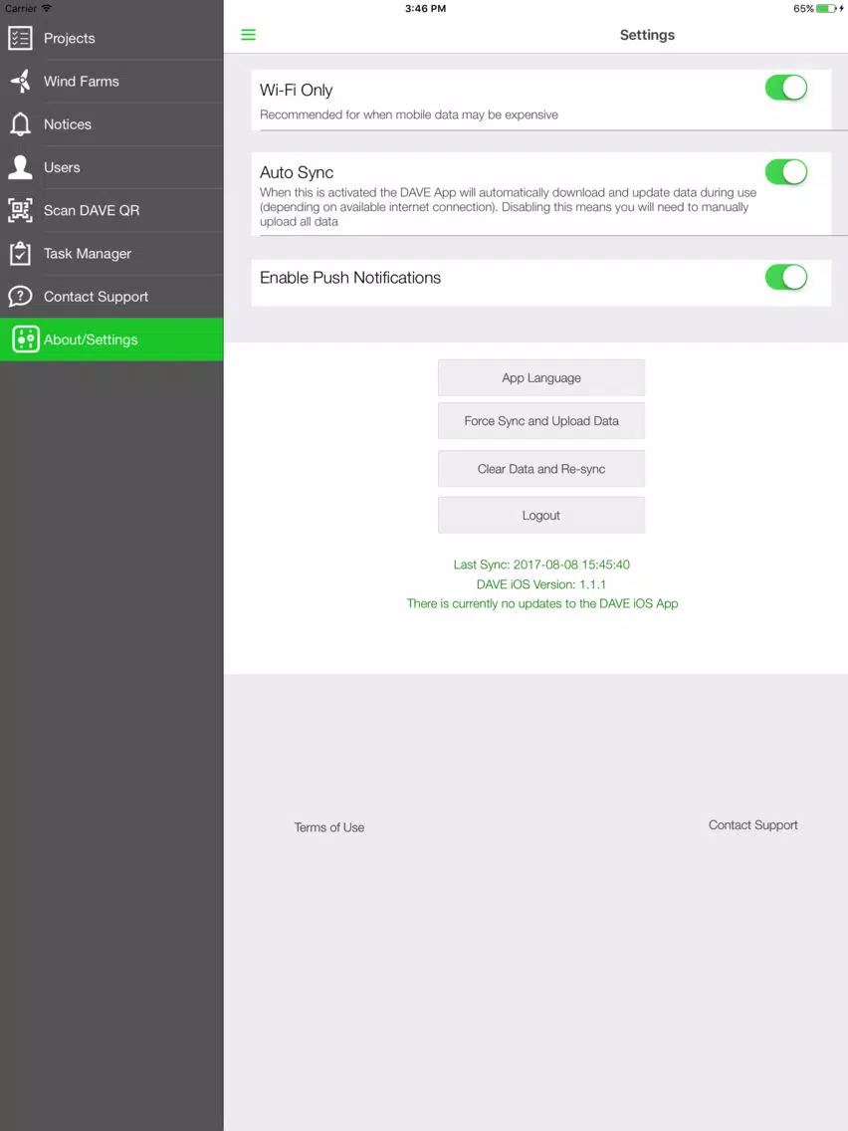
Task: Select Contact Support label in the sidebar
Action: 96,297
